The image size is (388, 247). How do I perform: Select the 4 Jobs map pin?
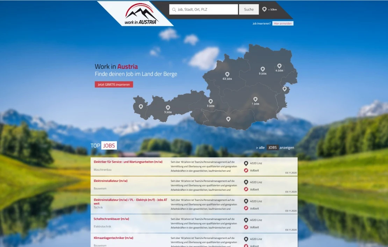click(279, 66)
